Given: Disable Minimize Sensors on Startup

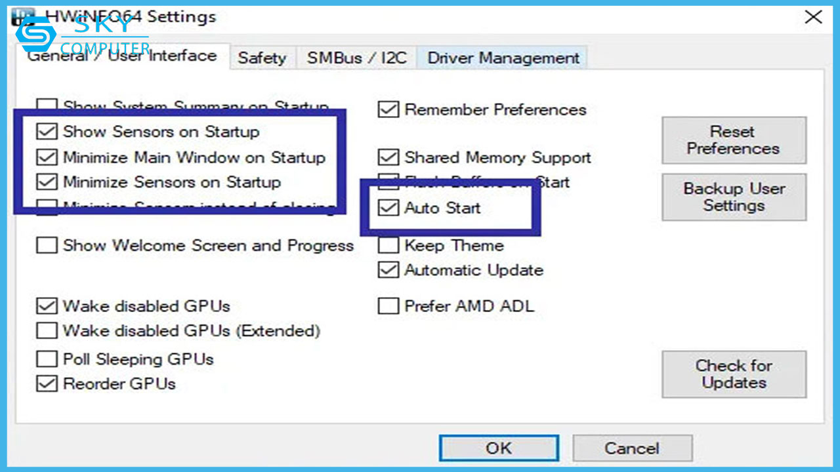Looking at the screenshot, I should (x=47, y=182).
